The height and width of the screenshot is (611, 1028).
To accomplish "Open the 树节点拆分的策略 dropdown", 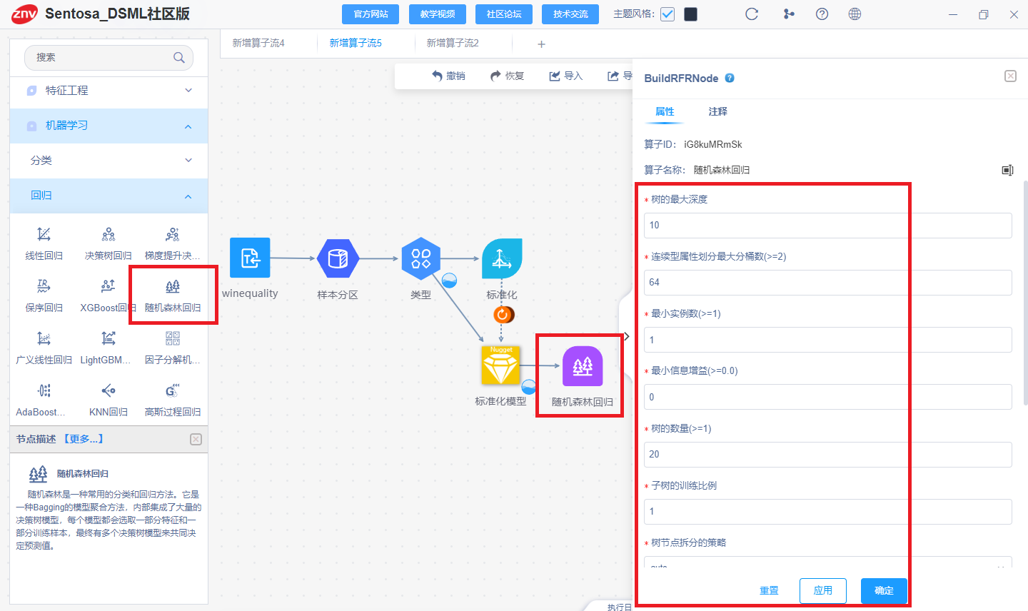I will point(828,562).
